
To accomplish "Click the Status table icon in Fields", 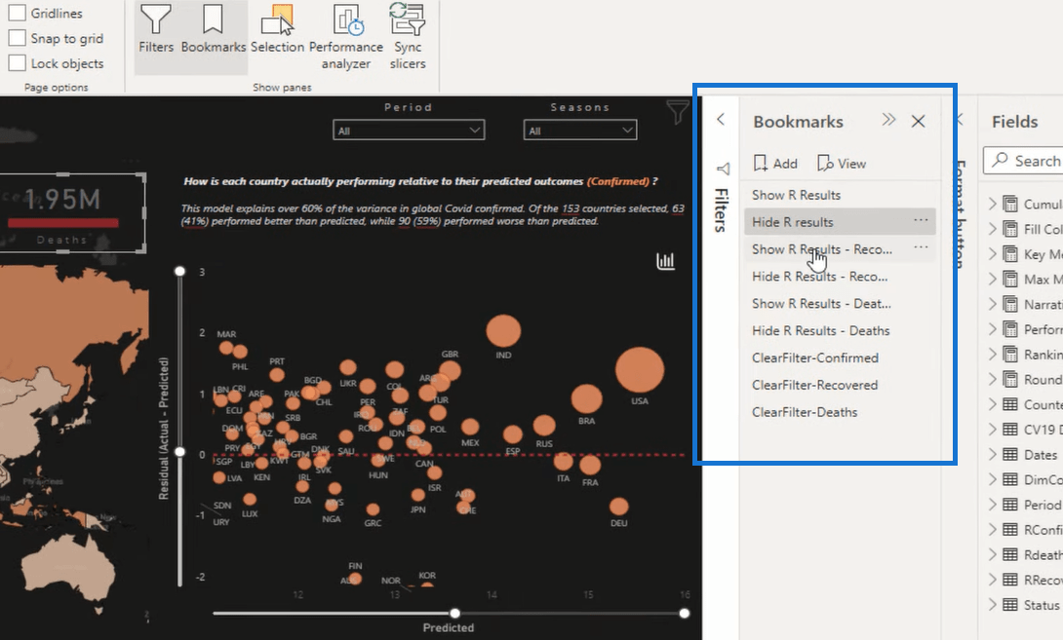I will pyautogui.click(x=1010, y=605).
